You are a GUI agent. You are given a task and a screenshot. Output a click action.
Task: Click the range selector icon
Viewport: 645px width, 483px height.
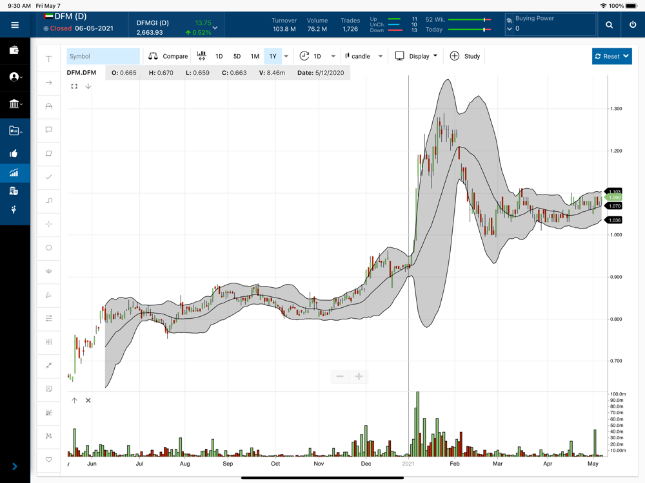click(201, 56)
